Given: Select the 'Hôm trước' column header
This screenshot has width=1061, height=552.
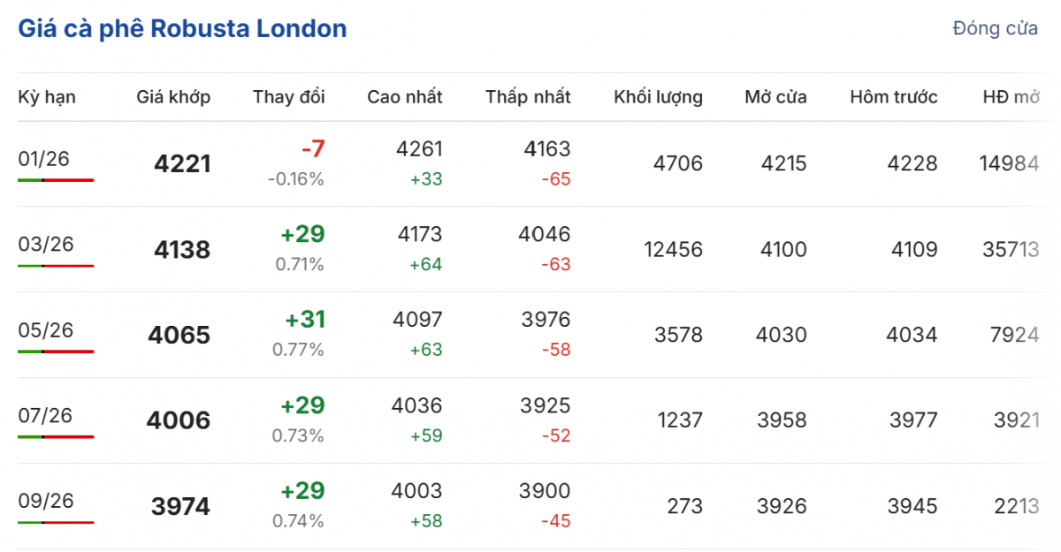Looking at the screenshot, I should [x=893, y=97].
